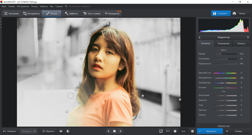
Task: Click the Сохранить button
Action: pyautogui.click(x=220, y=13)
